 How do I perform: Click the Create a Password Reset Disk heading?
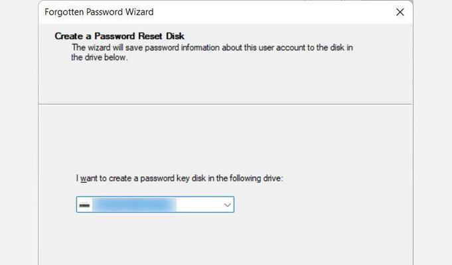[x=119, y=36]
